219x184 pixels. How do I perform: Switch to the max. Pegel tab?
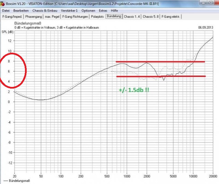click(x=52, y=17)
